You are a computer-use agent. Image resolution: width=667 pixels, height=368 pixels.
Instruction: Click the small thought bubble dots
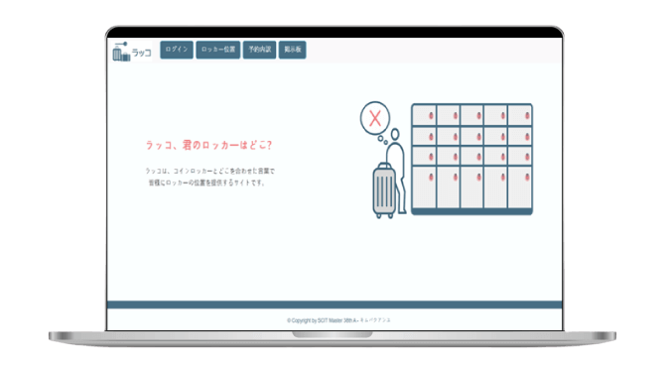[x=382, y=139]
